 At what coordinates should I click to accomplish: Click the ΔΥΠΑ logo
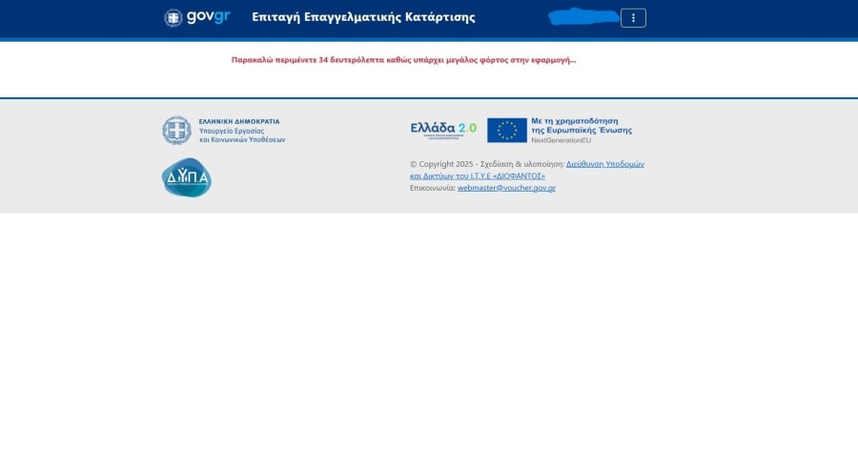click(186, 177)
